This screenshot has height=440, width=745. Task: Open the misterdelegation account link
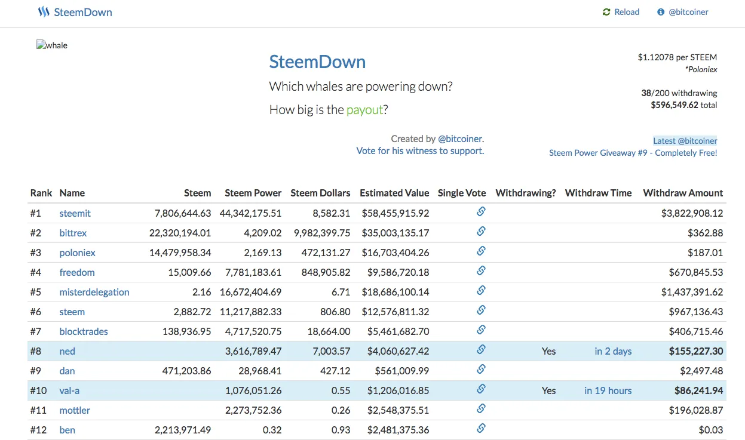point(94,292)
